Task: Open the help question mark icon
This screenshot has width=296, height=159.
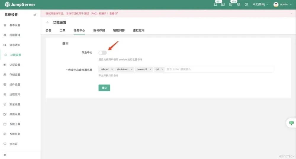Action: pos(246,4)
